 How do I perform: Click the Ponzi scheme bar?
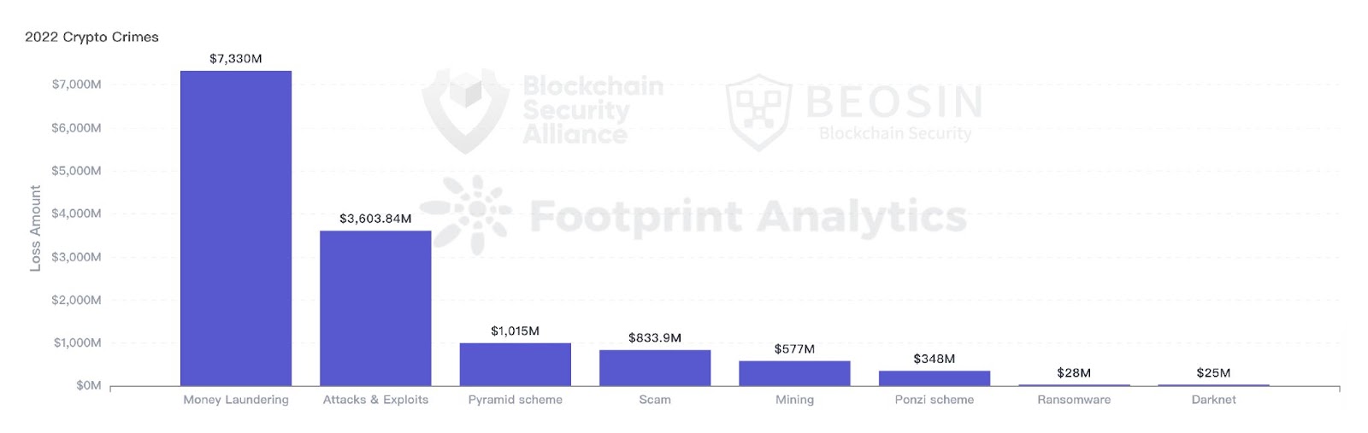[935, 377]
